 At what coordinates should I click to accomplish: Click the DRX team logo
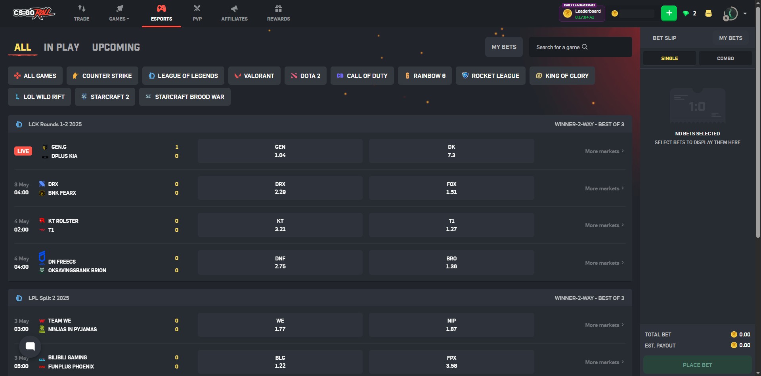click(42, 184)
